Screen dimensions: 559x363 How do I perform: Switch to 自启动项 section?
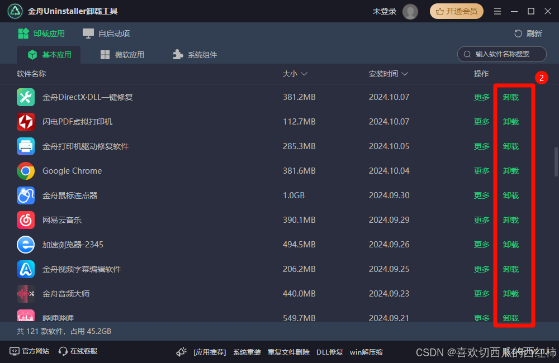click(x=106, y=34)
